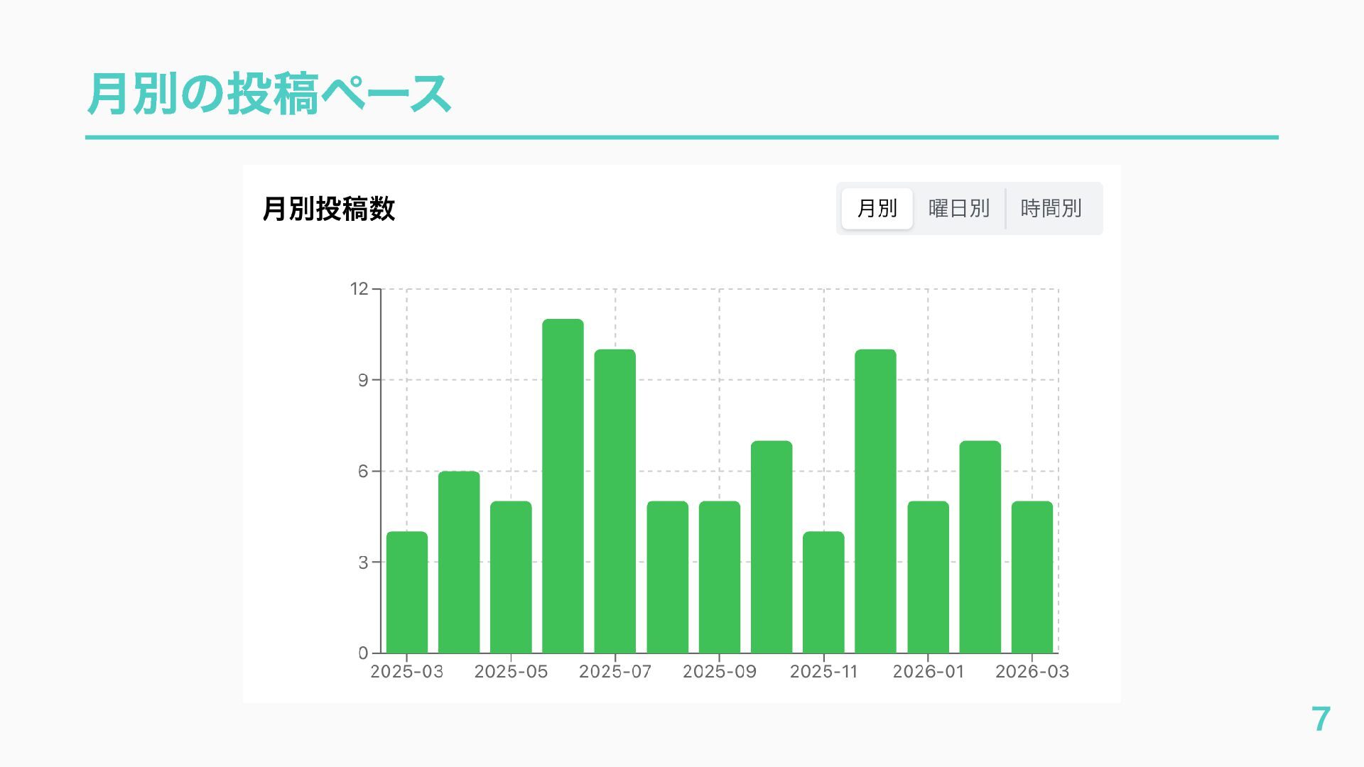Click the 月別投稿数 chart title
1364x767 pixels.
click(328, 209)
